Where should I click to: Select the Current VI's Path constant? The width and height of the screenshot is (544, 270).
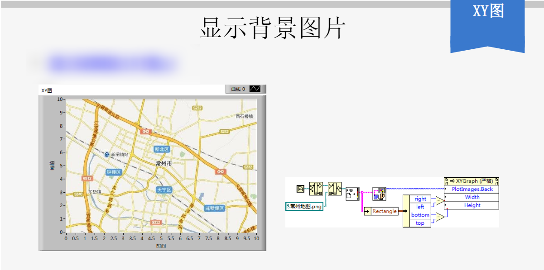coord(300,189)
